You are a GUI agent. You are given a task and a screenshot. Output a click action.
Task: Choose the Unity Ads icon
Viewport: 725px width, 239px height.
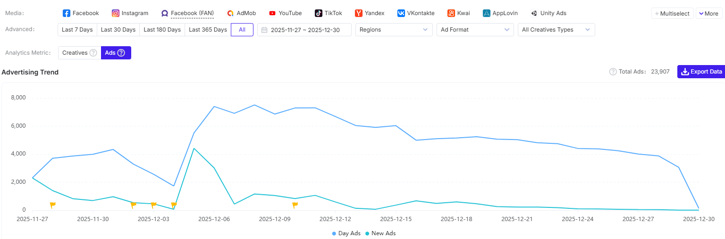point(534,13)
